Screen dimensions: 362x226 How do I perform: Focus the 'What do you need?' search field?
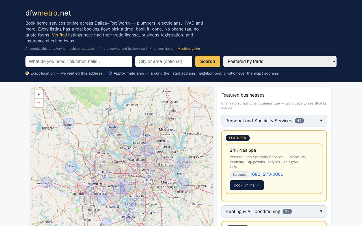[79, 61]
